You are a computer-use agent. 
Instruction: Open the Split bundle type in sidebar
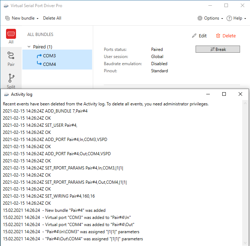tap(11, 81)
